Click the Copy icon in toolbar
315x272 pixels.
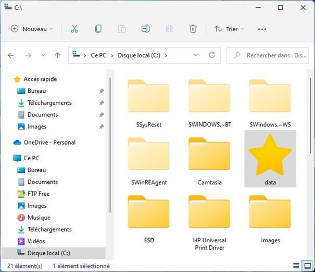[x=98, y=29]
